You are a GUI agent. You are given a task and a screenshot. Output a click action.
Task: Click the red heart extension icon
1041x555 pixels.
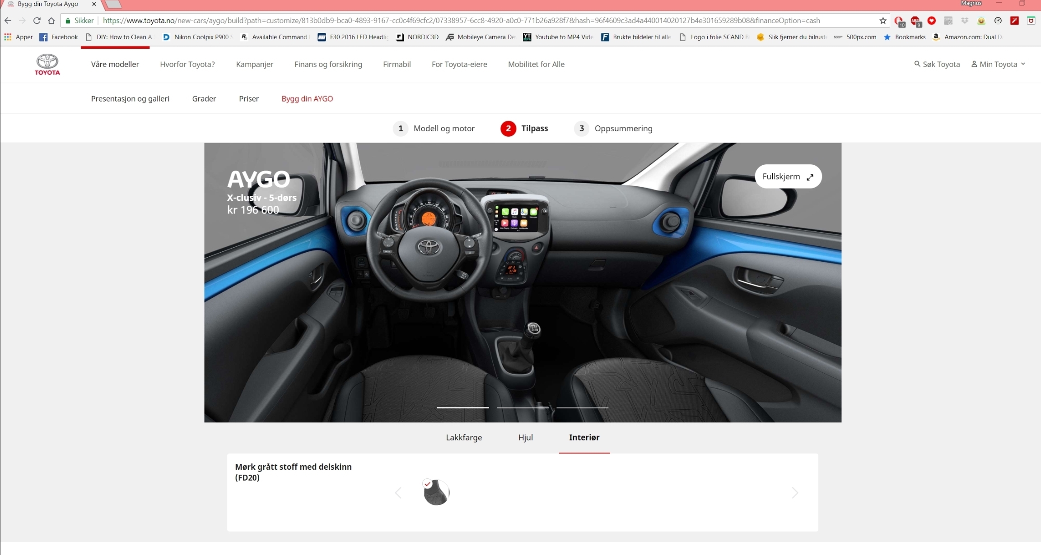point(932,21)
